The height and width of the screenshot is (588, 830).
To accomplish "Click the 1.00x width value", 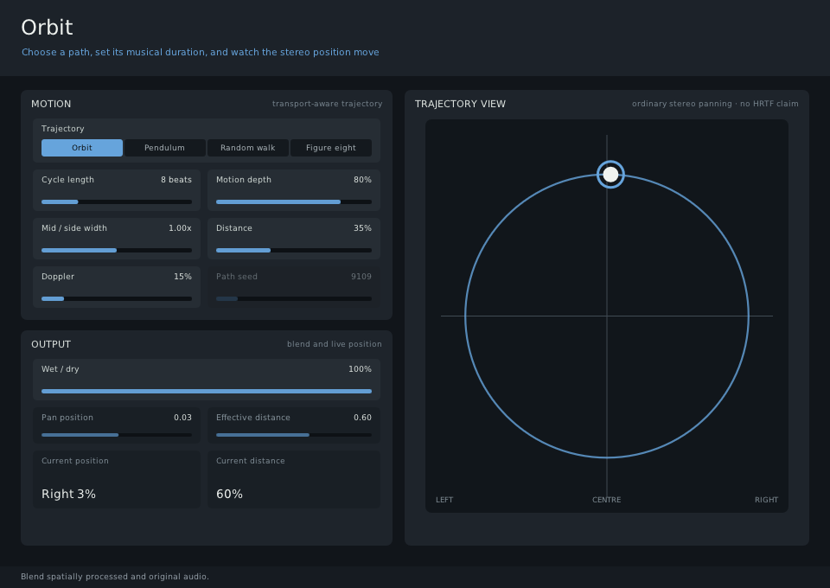I will (x=180, y=228).
